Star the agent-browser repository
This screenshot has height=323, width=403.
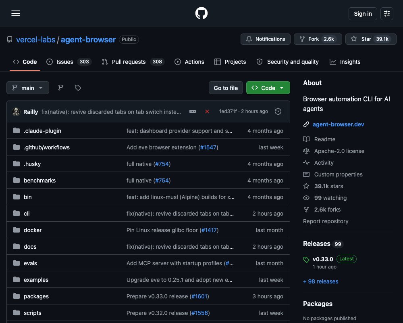(371, 39)
